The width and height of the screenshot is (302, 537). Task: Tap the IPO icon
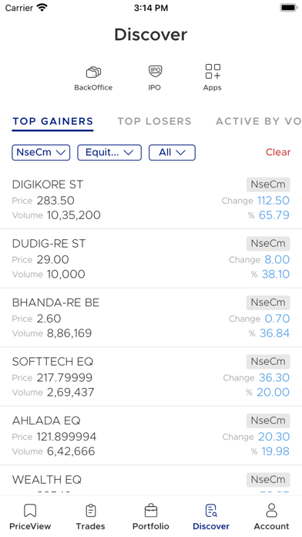[155, 71]
